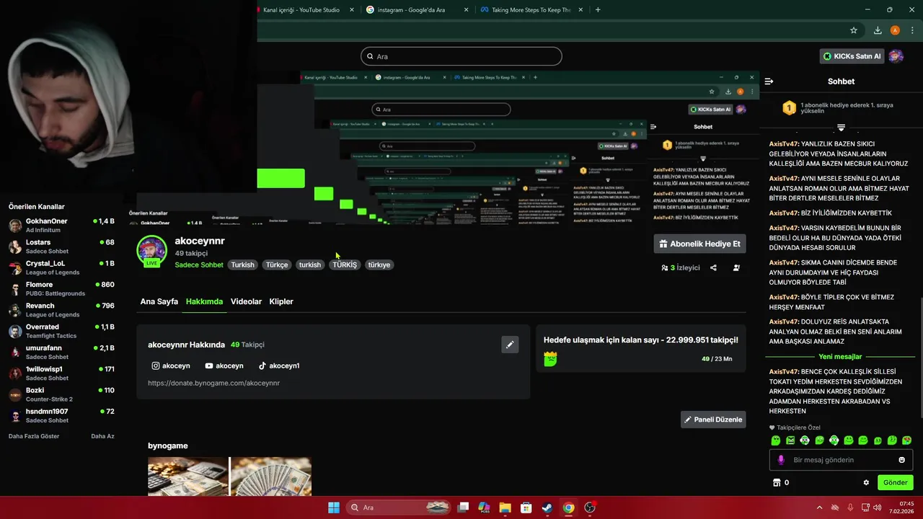Switch to Hakkında tab

click(x=204, y=301)
